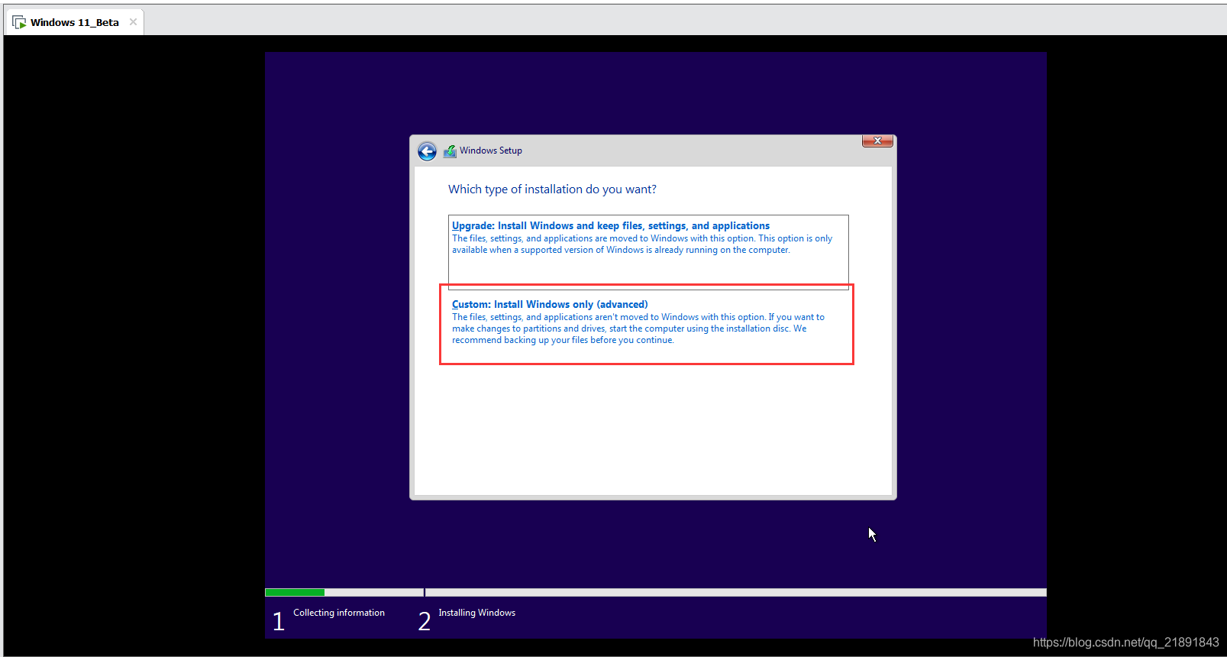Click the Windows Setup title icon
The height and width of the screenshot is (657, 1227).
tap(450, 151)
